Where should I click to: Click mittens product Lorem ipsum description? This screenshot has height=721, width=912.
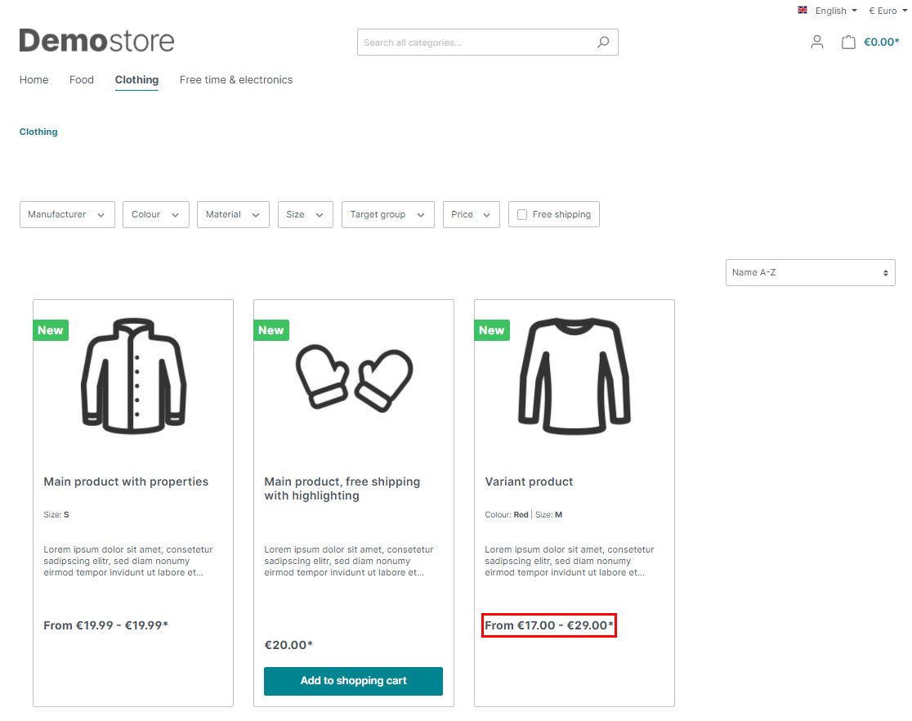349,561
